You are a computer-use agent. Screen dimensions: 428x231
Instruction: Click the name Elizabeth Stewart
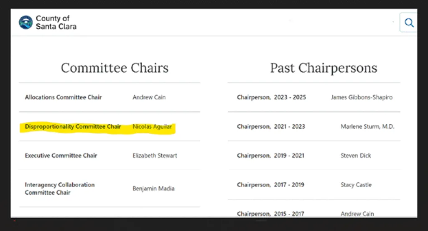coord(155,155)
